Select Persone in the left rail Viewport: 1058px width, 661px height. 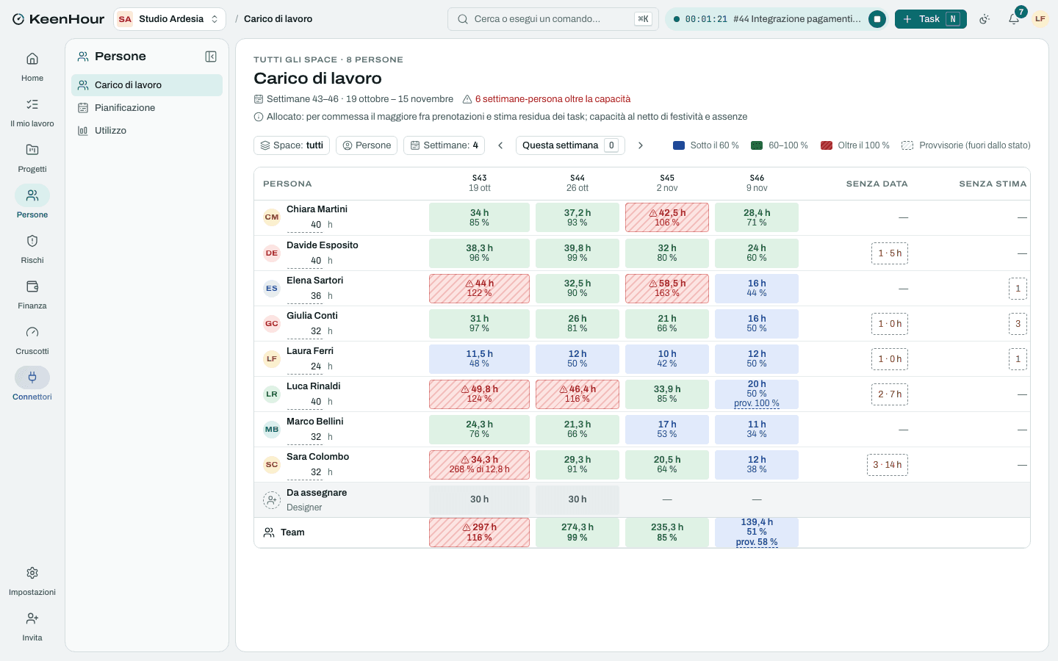(32, 203)
